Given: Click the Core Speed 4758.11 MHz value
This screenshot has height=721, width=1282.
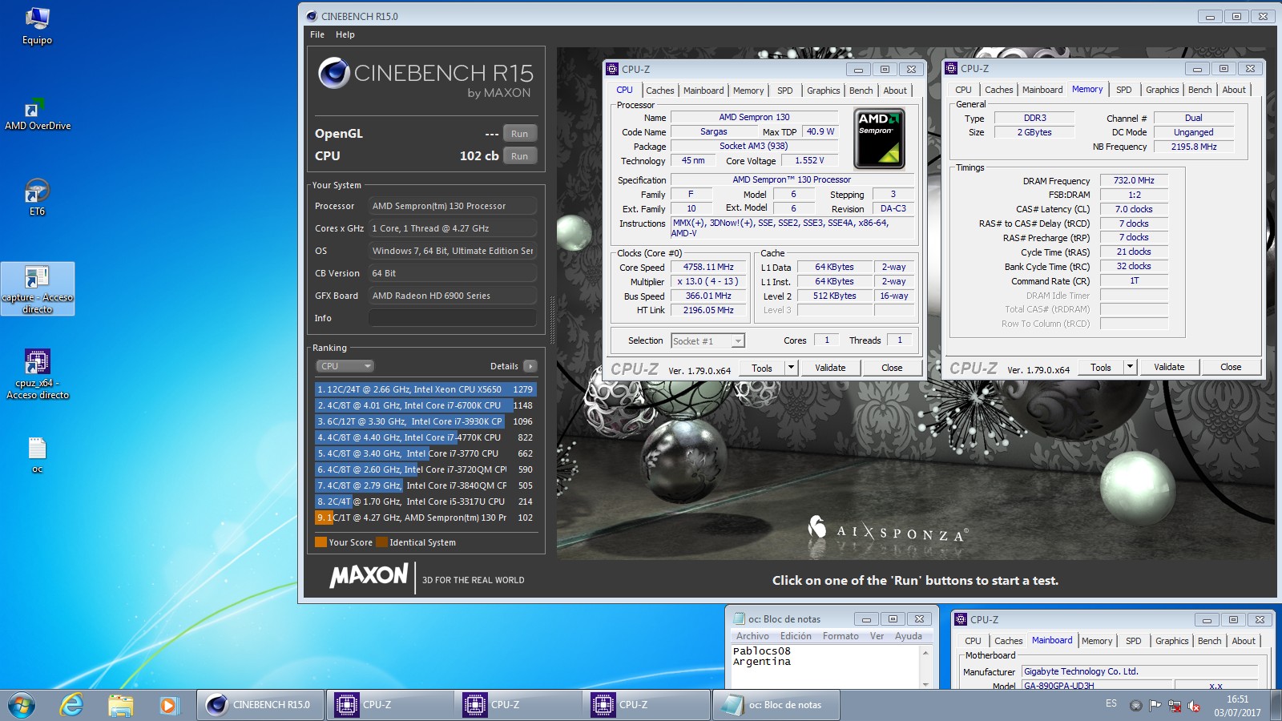Looking at the screenshot, I should [708, 268].
